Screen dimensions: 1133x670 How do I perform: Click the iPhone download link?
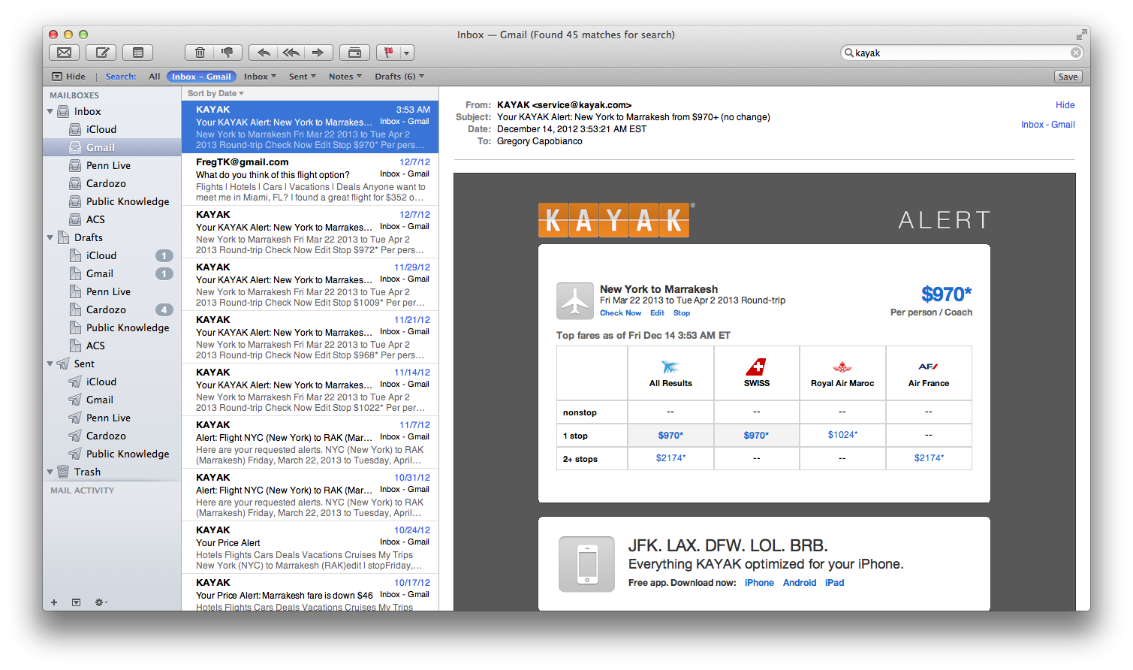759,583
